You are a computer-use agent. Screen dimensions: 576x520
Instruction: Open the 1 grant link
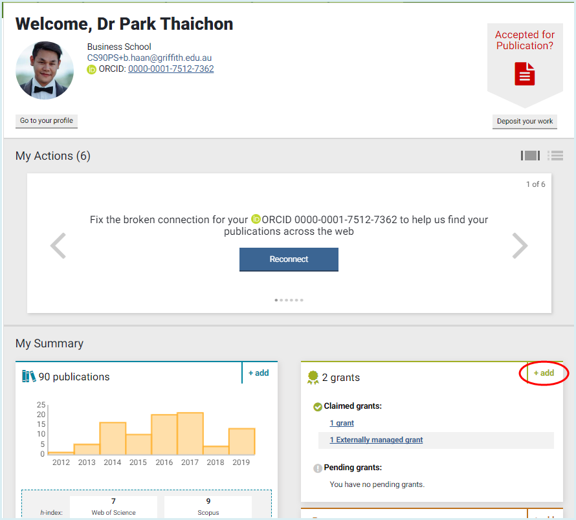[342, 423]
